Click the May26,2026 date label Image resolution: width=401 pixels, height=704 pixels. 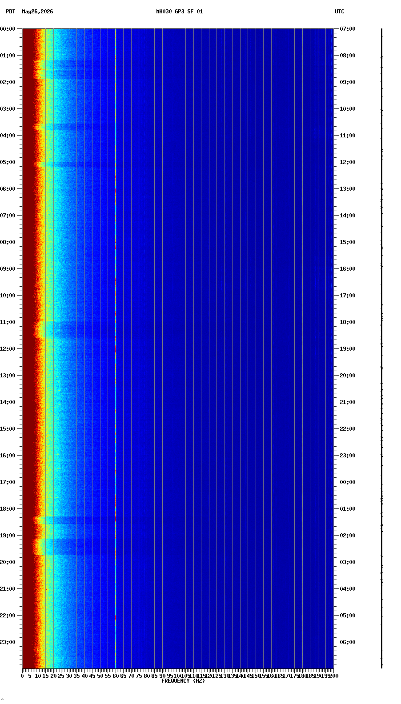coord(37,12)
